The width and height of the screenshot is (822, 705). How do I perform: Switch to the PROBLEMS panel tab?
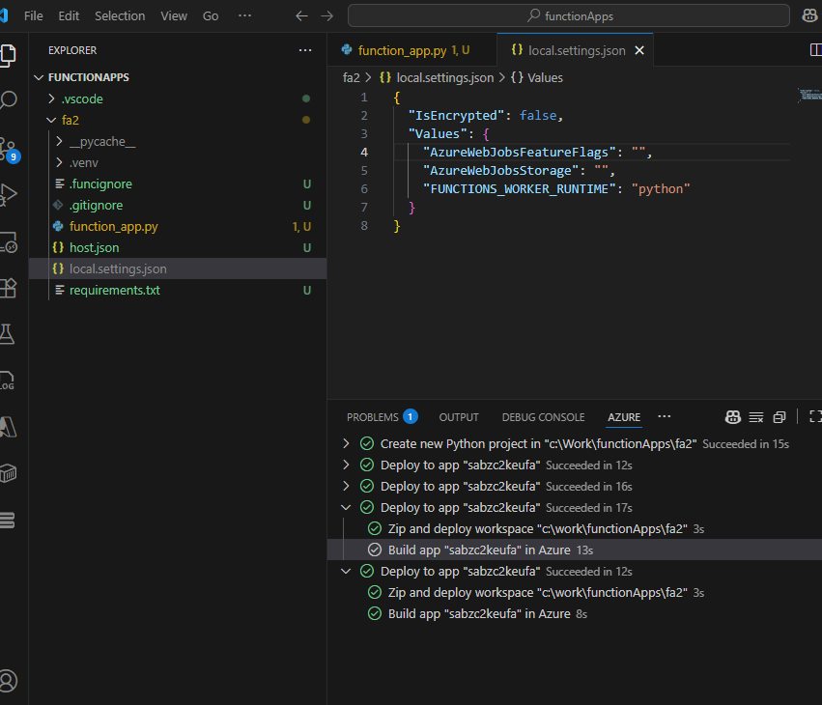[382, 417]
